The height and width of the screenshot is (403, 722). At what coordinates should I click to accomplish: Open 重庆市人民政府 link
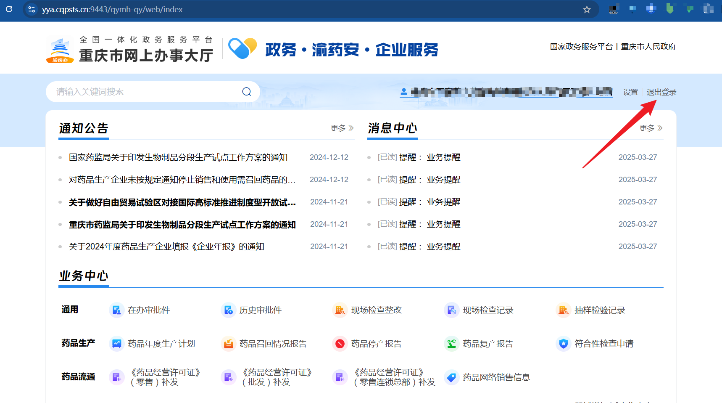(x=648, y=47)
